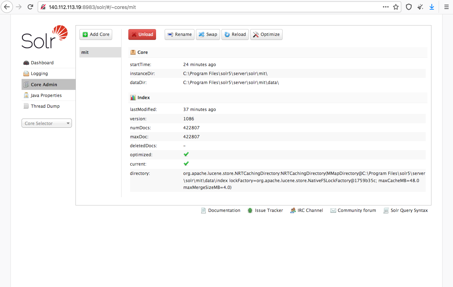Open page actions three-dot menu in address bar

385,7
